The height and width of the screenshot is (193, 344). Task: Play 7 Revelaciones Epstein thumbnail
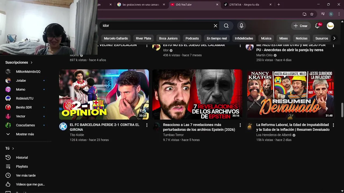[x=197, y=94]
